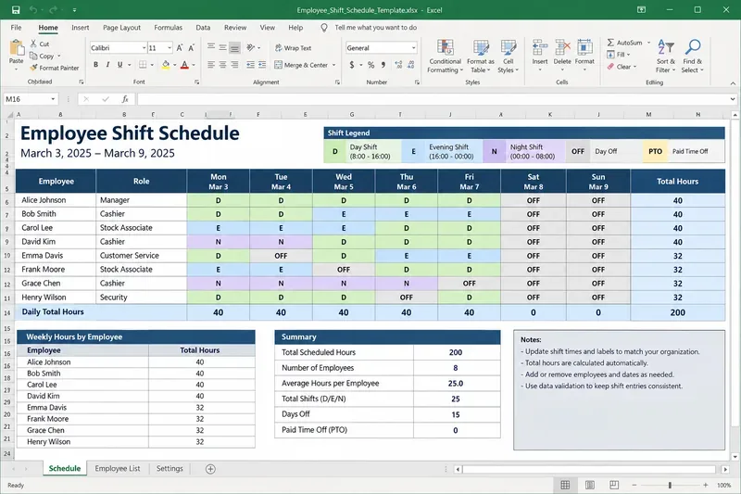
Task: Switch to the Formulas tab
Action: (169, 28)
